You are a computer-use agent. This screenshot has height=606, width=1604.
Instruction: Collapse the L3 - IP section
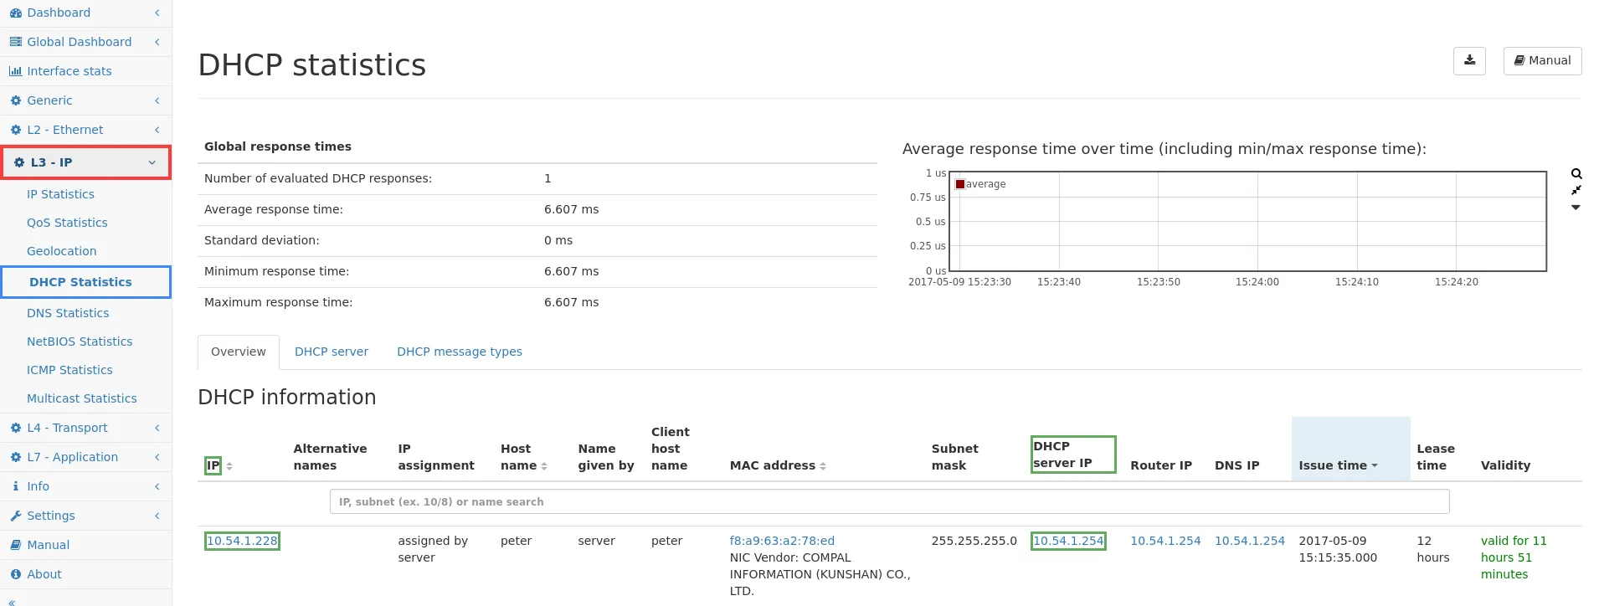coord(85,162)
